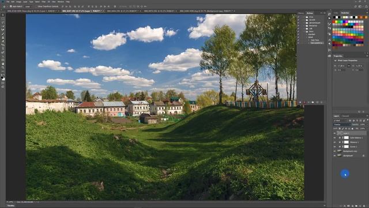Screen dimensions: 369x208
Task: Switch to the Channels tab
Action: (345, 116)
